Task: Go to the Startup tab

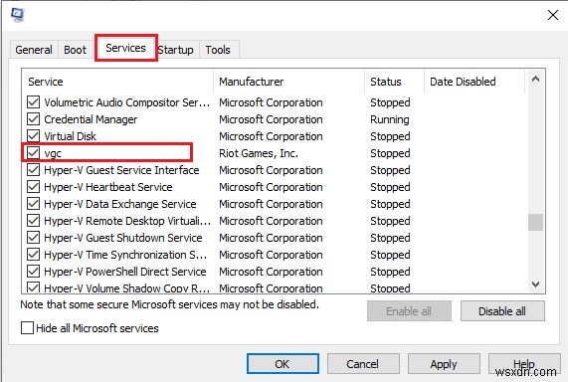Action: (176, 50)
